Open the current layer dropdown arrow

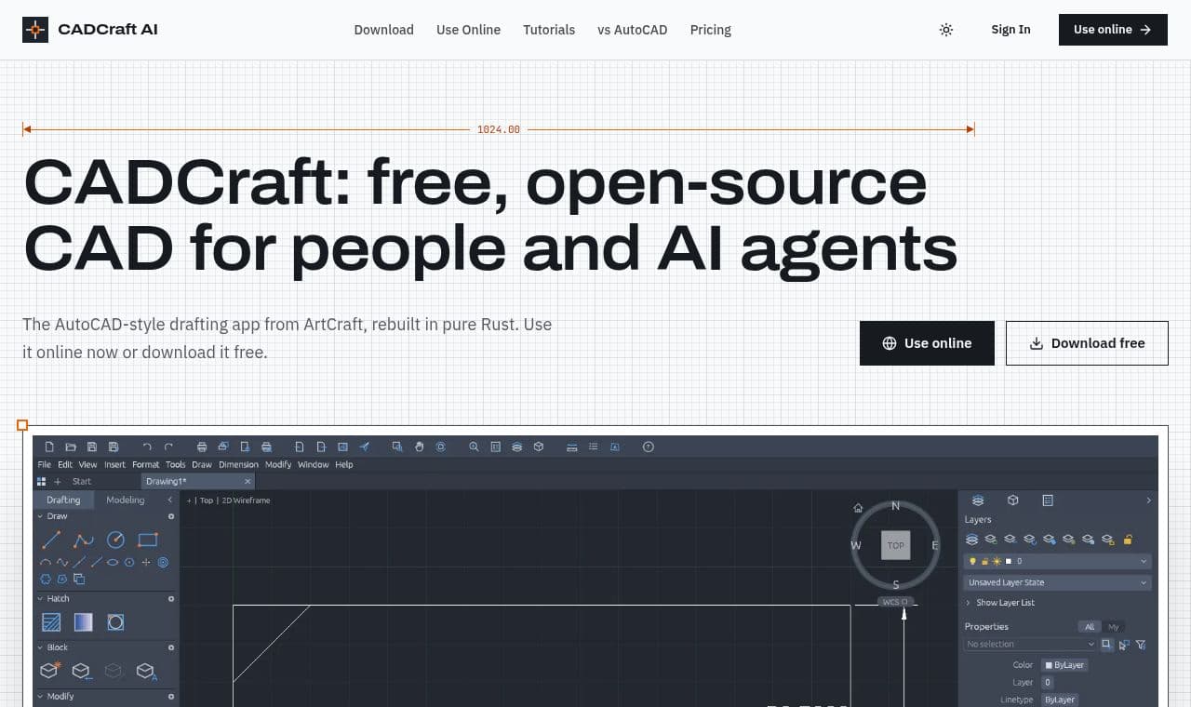pyautogui.click(x=1144, y=562)
